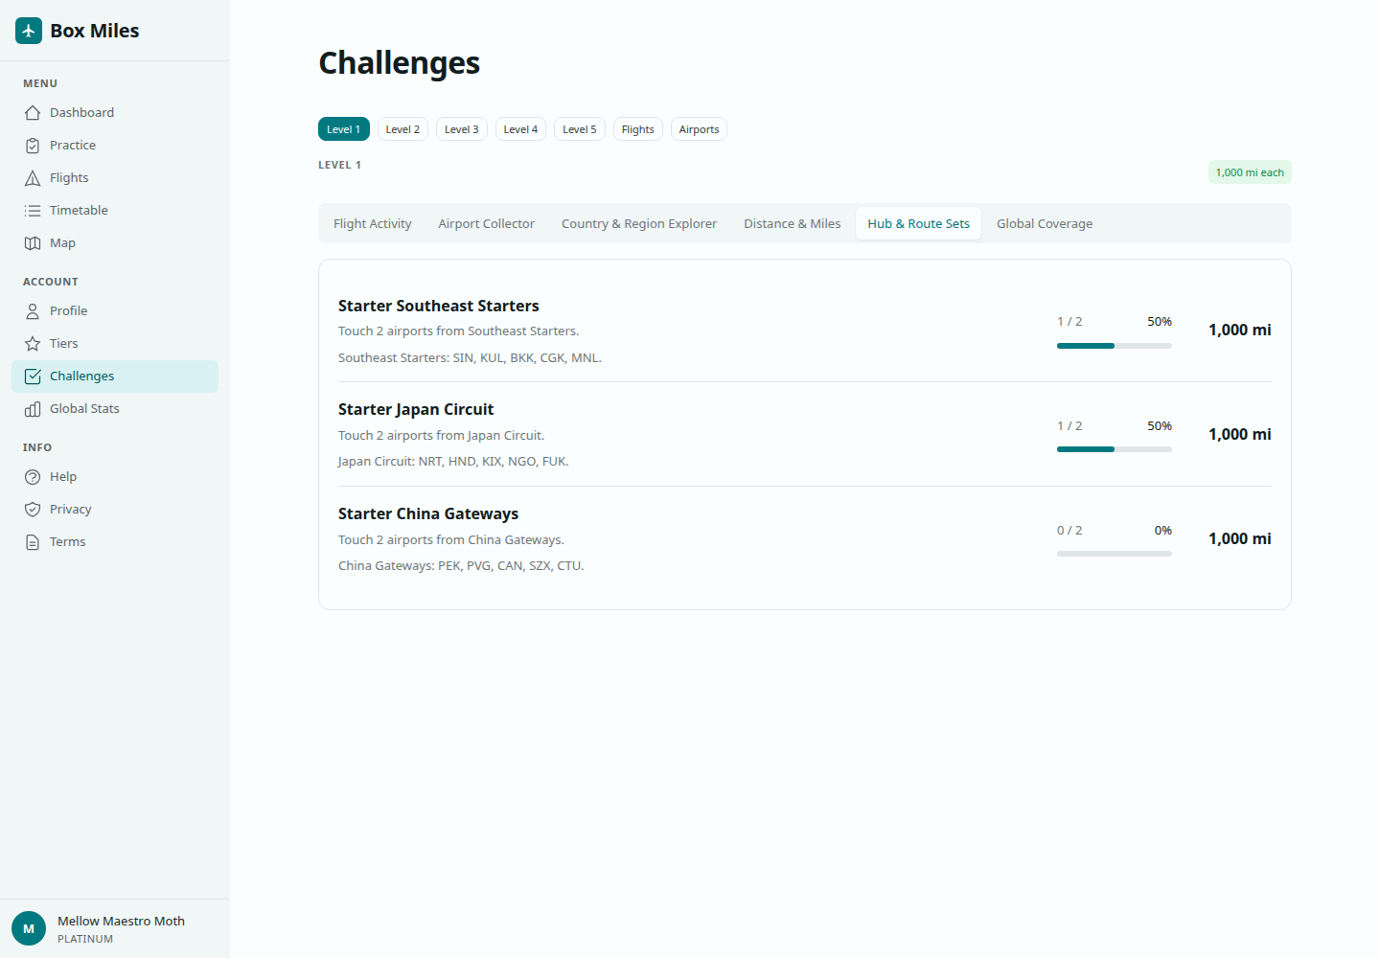Click 'Touch 2 airports from Southeast Starters.' text

(458, 331)
